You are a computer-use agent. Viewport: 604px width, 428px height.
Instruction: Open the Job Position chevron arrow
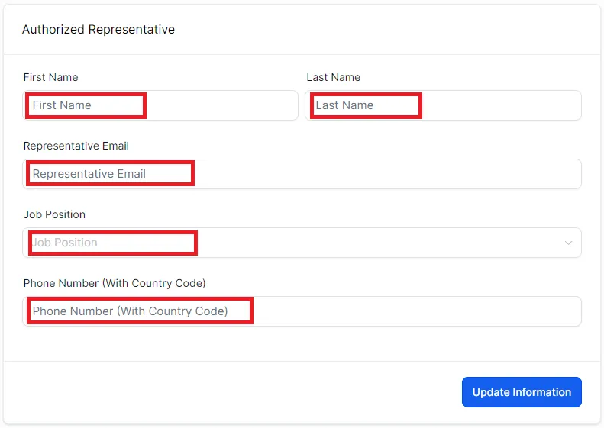pos(568,243)
